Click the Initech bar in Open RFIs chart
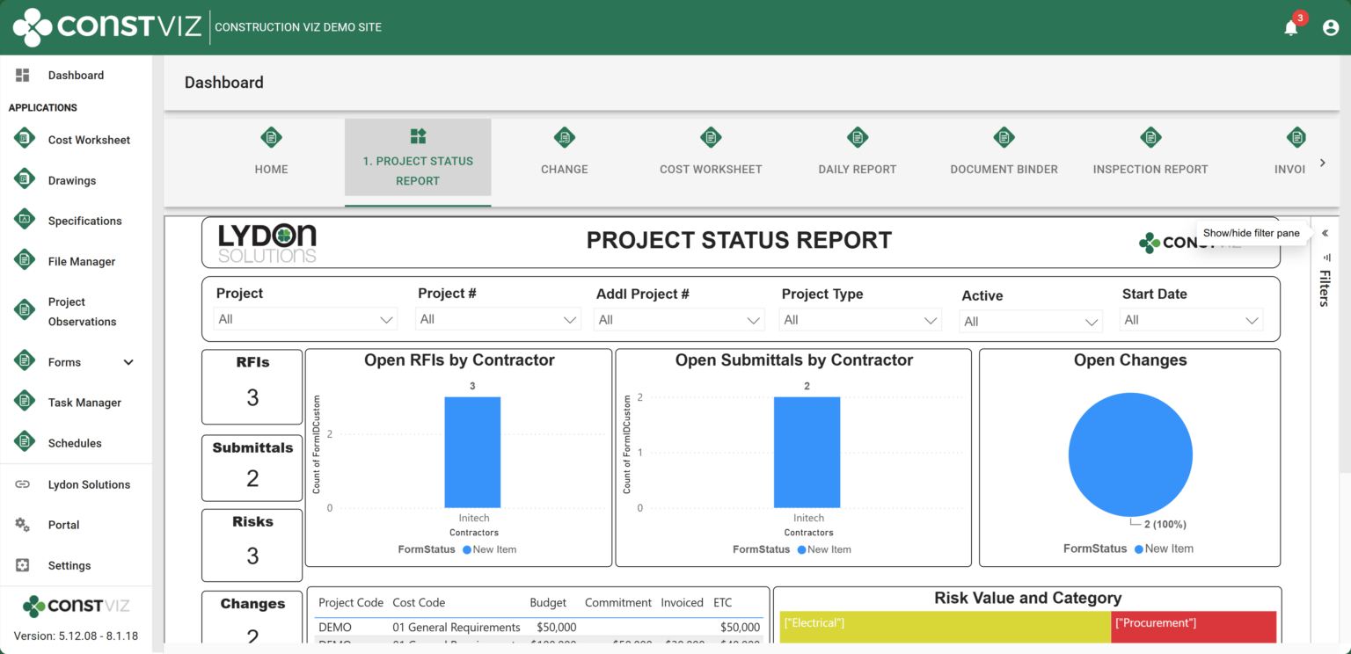1351x654 pixels. pyautogui.click(x=472, y=452)
